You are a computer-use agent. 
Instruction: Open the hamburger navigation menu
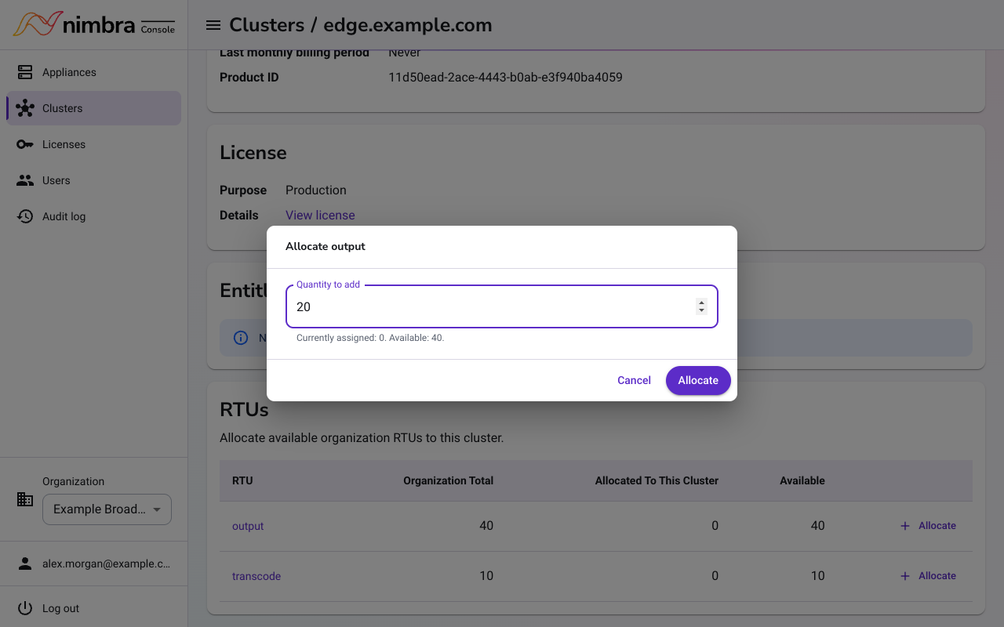pos(213,25)
